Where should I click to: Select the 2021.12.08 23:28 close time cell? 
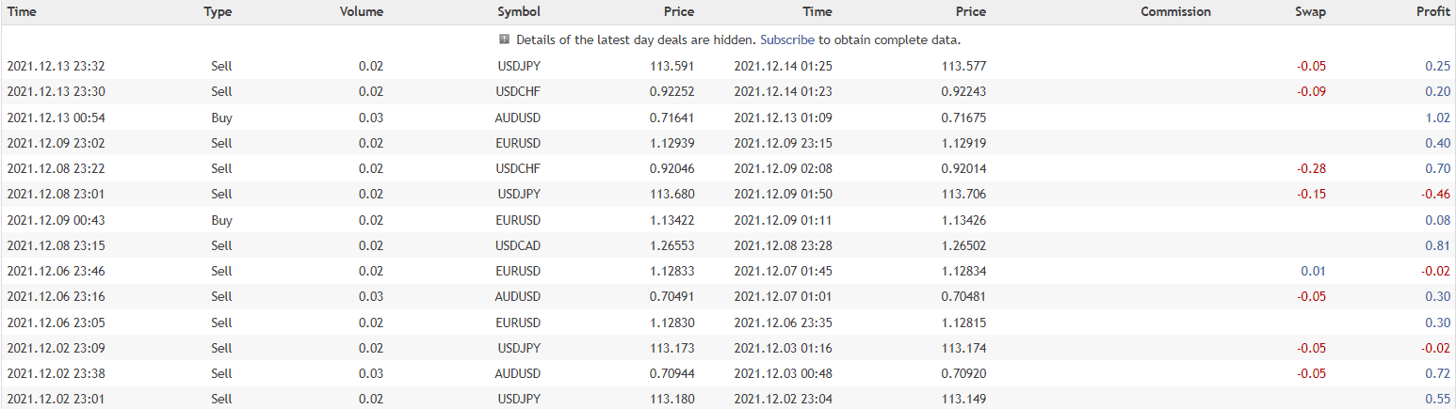tap(783, 246)
